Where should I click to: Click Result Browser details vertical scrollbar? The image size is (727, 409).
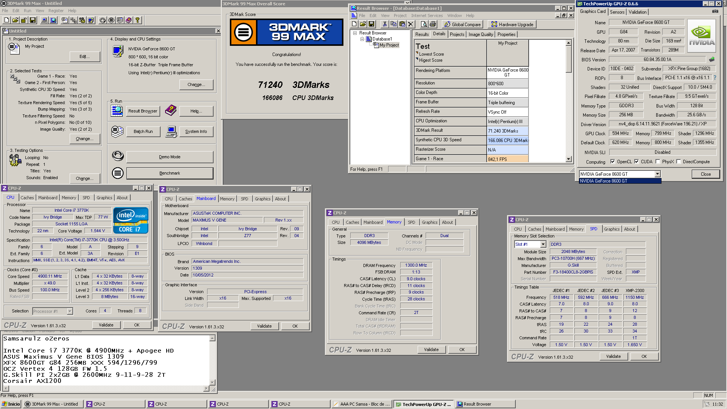click(x=568, y=101)
